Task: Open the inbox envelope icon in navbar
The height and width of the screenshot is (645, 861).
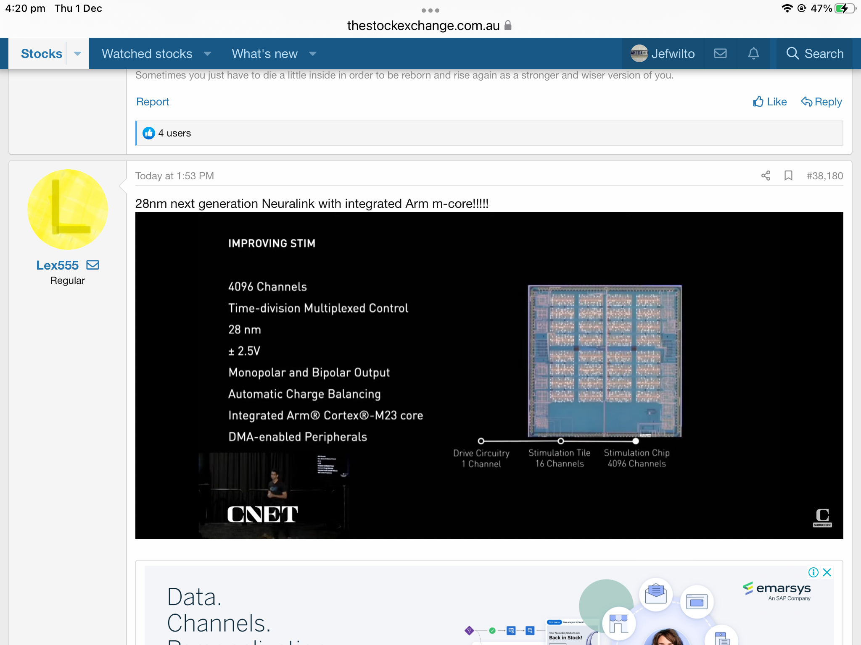Action: (720, 53)
